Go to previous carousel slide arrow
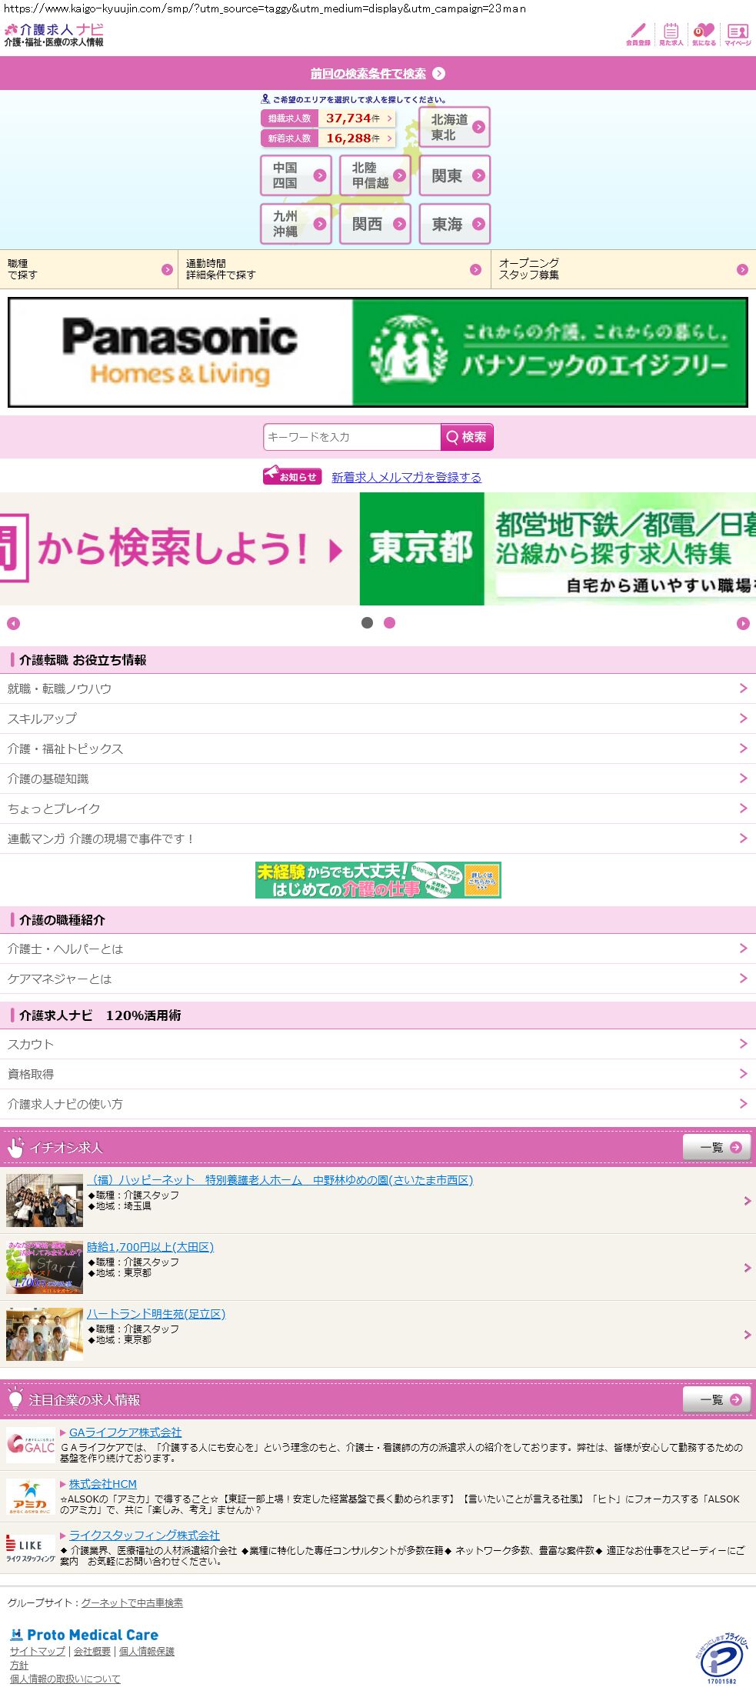 coord(13,623)
